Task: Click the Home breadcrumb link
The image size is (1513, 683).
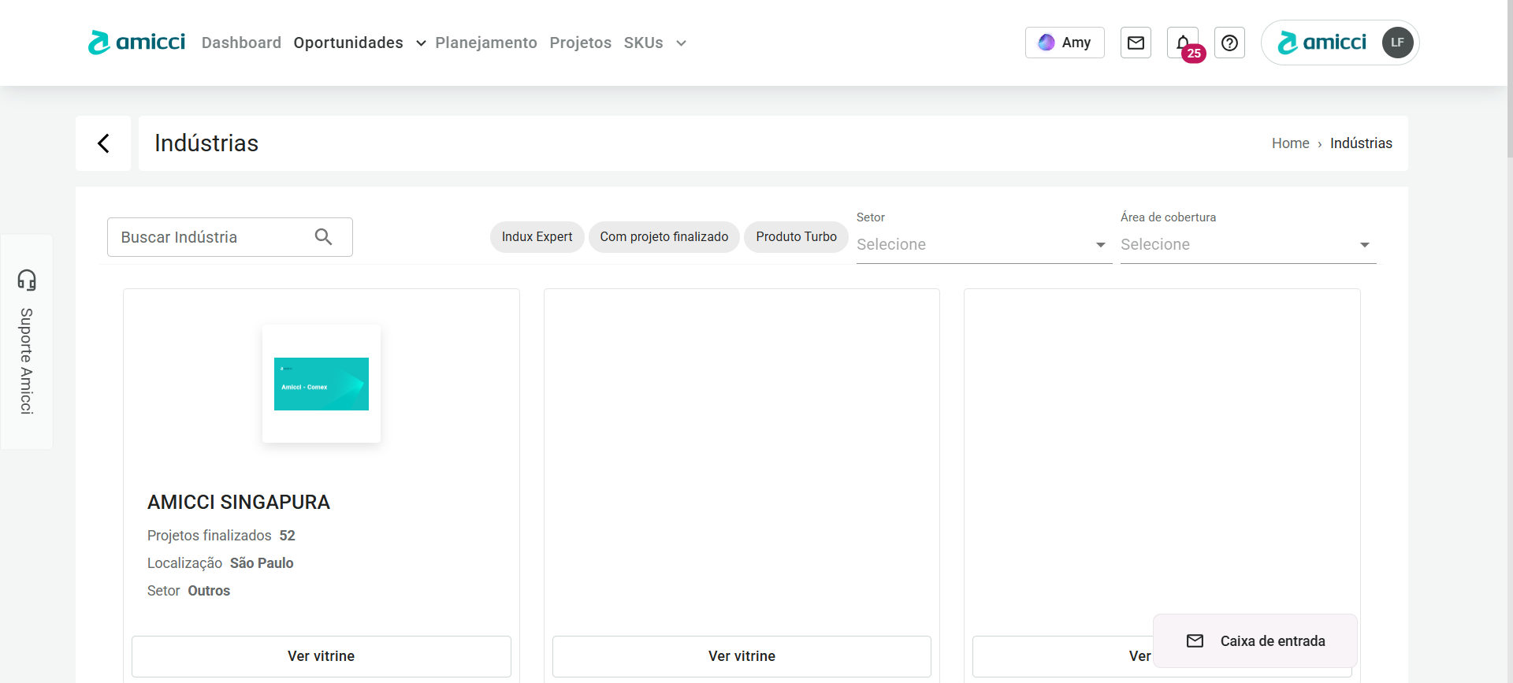Action: point(1290,143)
